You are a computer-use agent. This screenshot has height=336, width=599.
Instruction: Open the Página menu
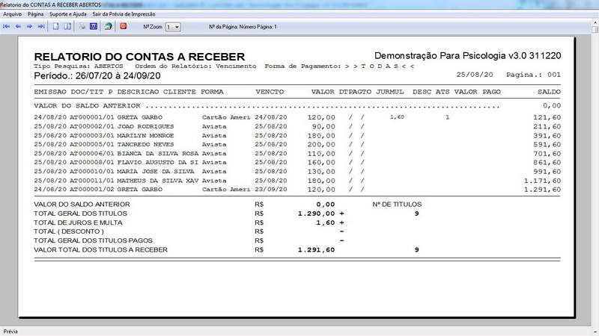(35, 14)
